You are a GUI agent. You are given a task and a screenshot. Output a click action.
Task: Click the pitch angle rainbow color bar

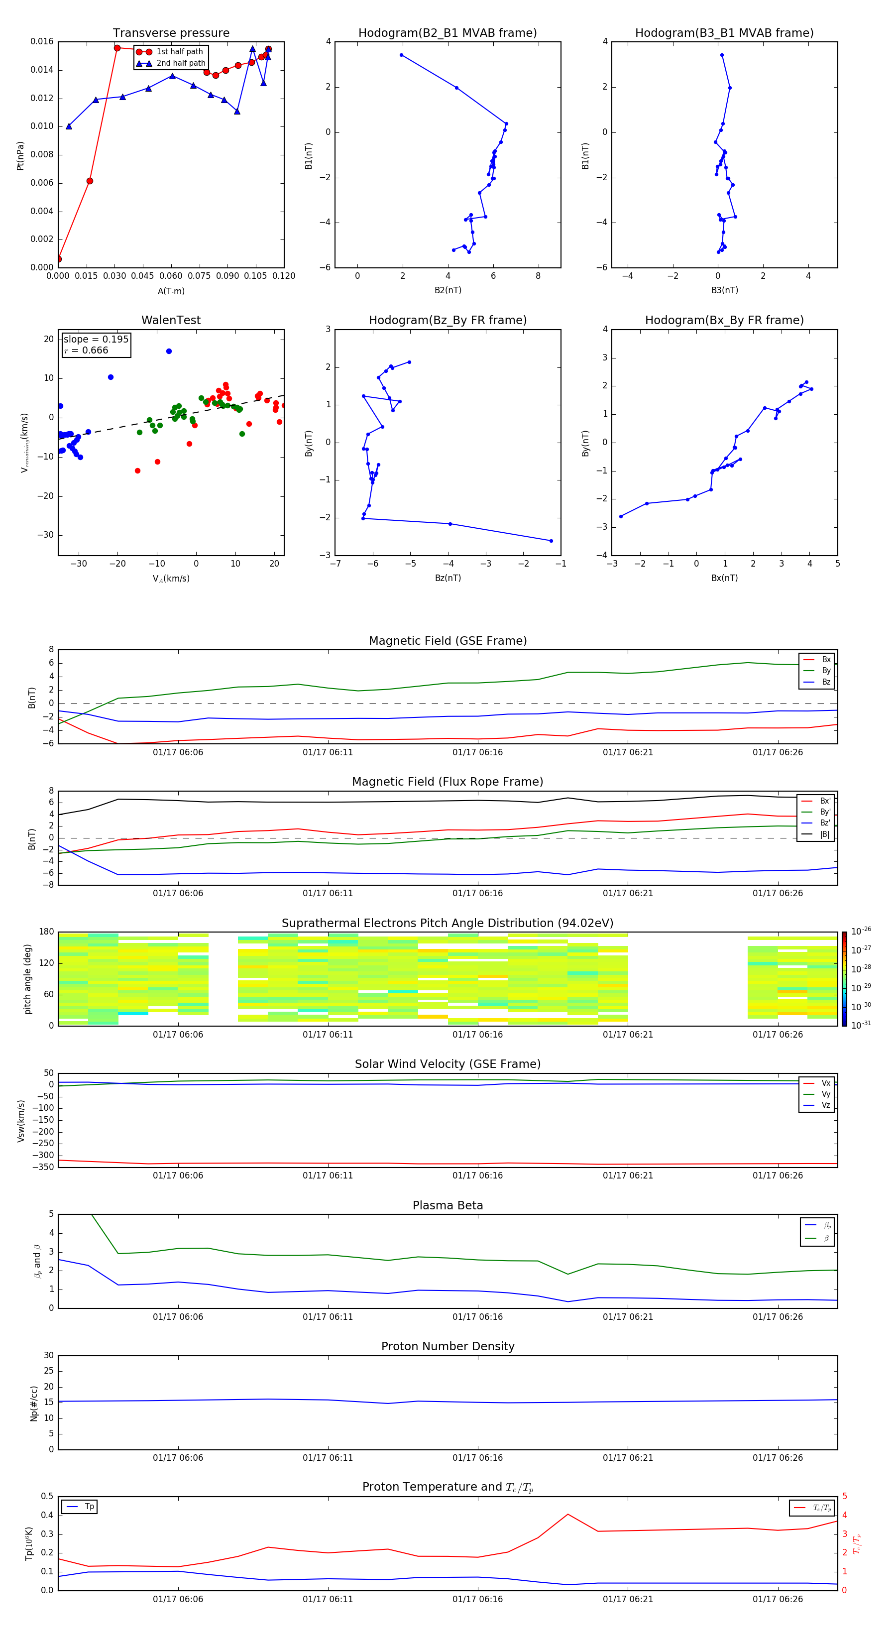844,979
